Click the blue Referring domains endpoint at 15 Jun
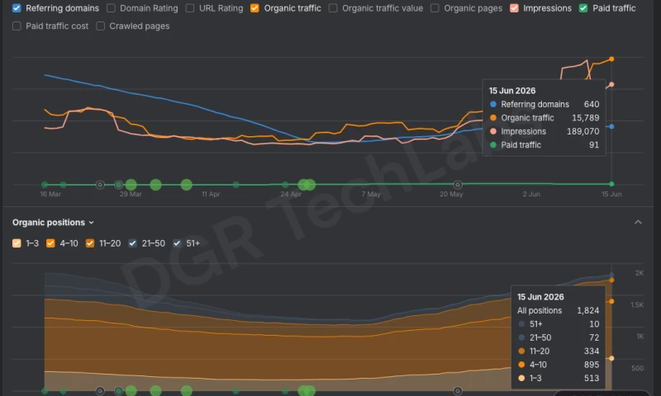The width and height of the screenshot is (661, 396). click(611, 126)
